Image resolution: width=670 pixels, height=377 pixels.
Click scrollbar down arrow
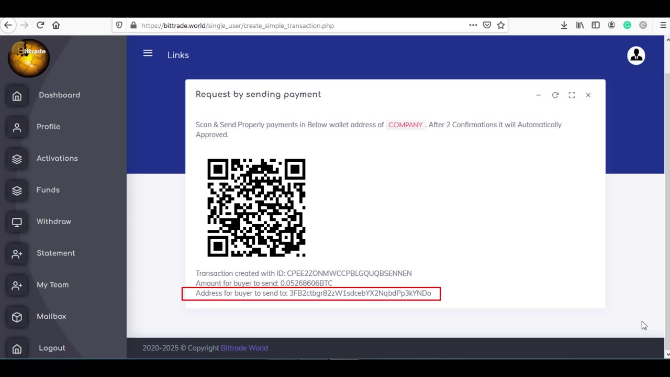coord(667,354)
